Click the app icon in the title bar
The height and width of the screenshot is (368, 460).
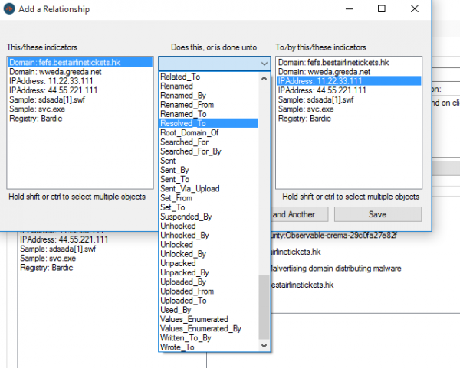click(x=9, y=8)
